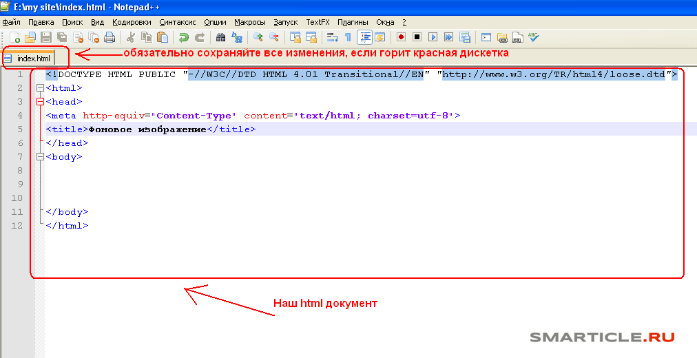Toggle word wrap in the toolbar

[x=332, y=37]
